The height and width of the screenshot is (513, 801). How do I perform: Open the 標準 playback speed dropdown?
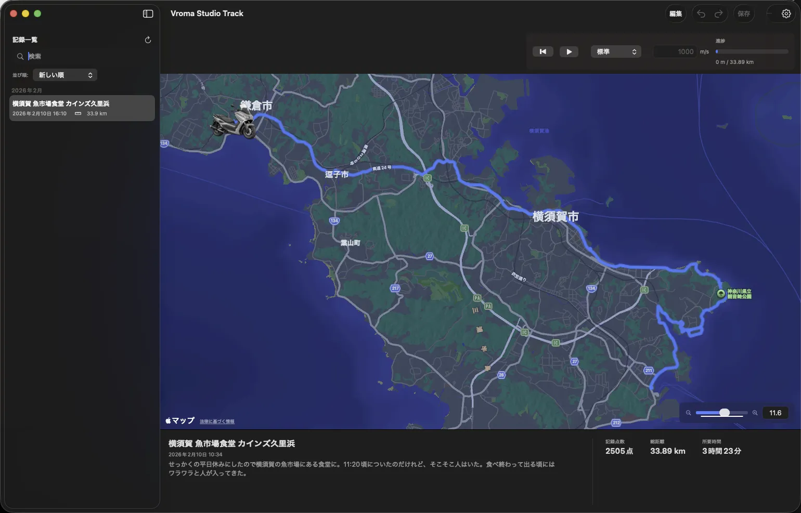(616, 51)
